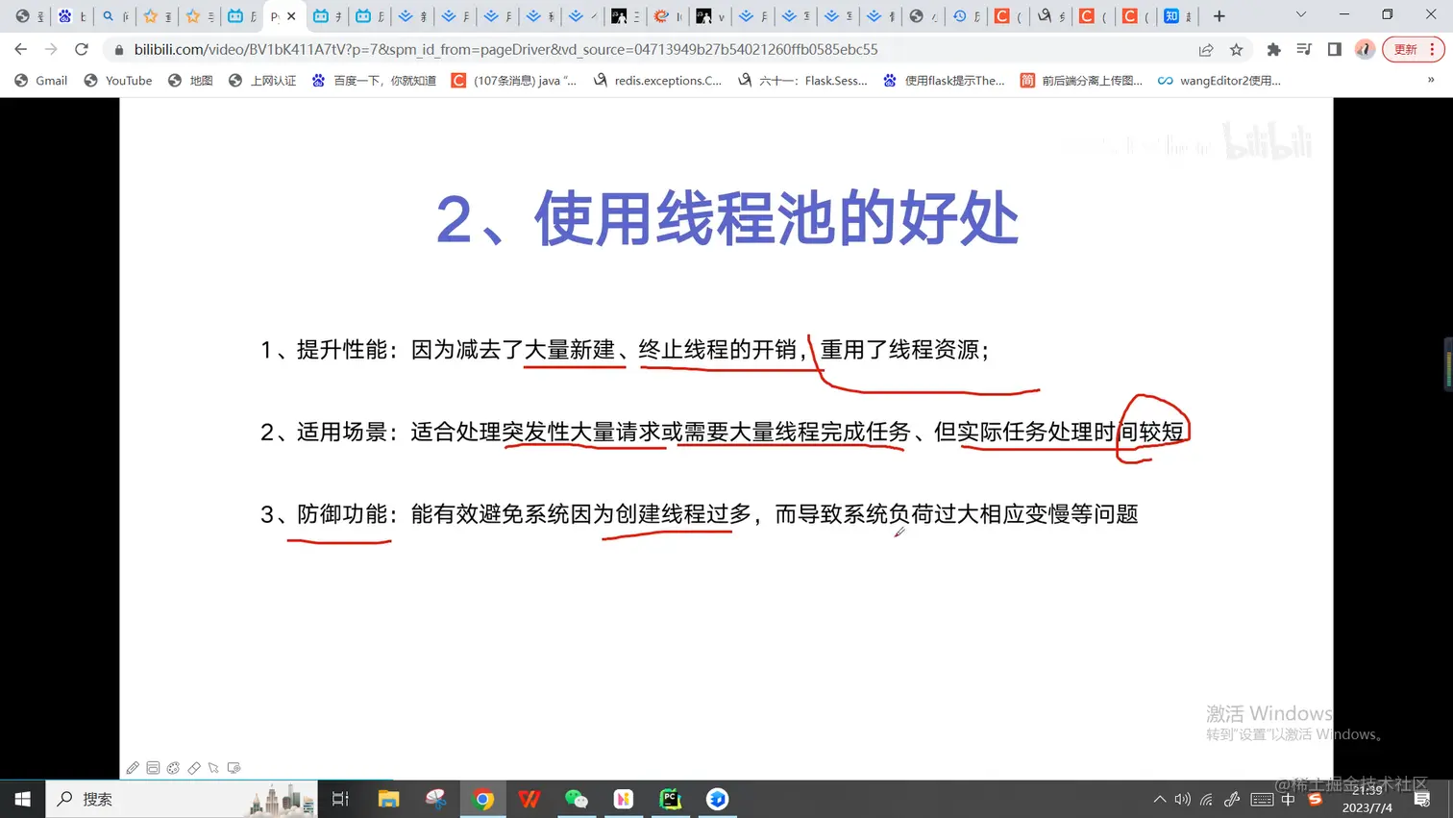This screenshot has height=818, width=1453.
Task: Open File Explorer from the taskbar
Action: click(x=388, y=799)
